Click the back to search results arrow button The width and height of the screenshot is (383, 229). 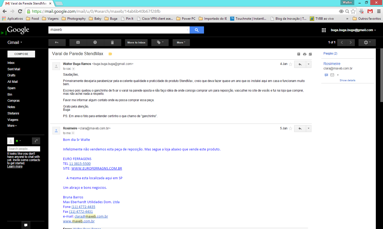tap(57, 43)
